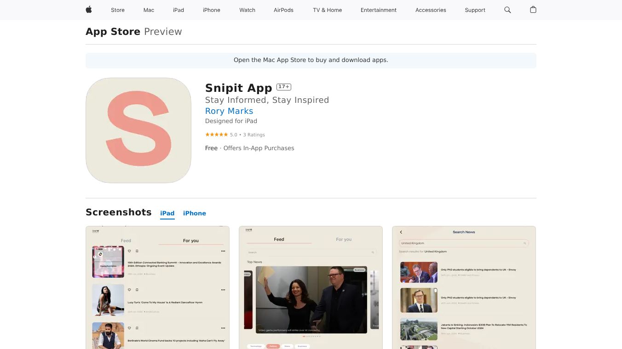This screenshot has height=349, width=622.
Task: Open the Watch menu item
Action: pyautogui.click(x=248, y=10)
